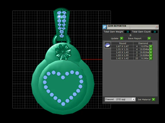Collapse the section with the round minus toggle
The width and height of the screenshot is (165, 123).
(x=131, y=35)
